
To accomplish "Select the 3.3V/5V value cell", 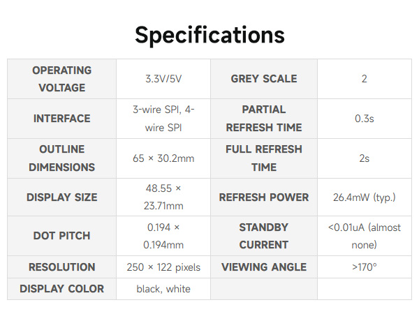I will tap(163, 79).
